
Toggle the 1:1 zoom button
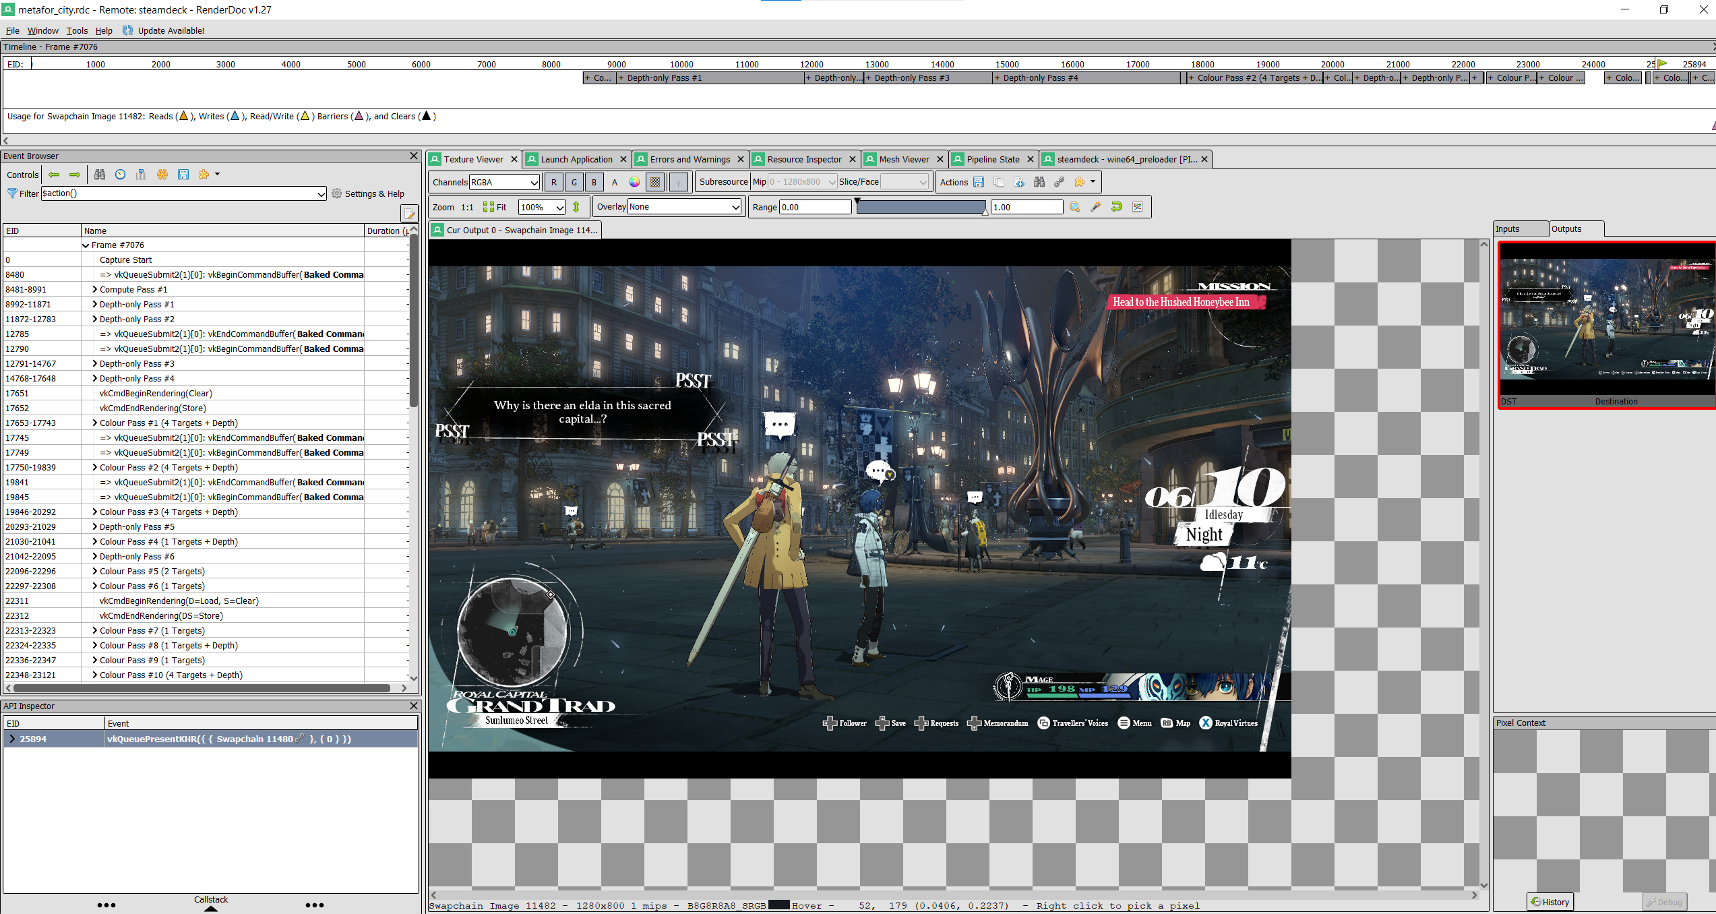click(467, 208)
